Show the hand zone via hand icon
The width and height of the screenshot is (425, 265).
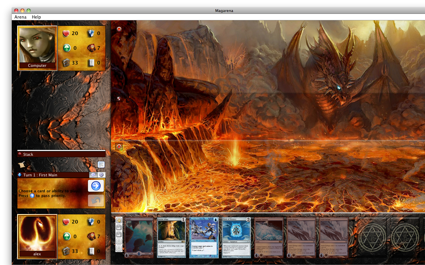[x=119, y=220]
